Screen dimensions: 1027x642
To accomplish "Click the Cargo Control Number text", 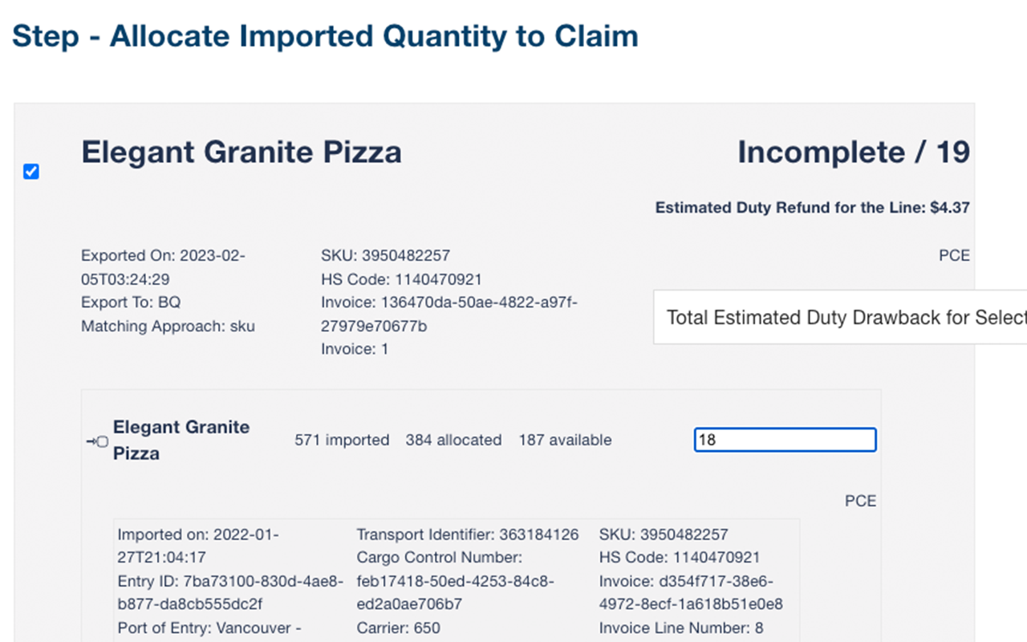I will click(439, 558).
